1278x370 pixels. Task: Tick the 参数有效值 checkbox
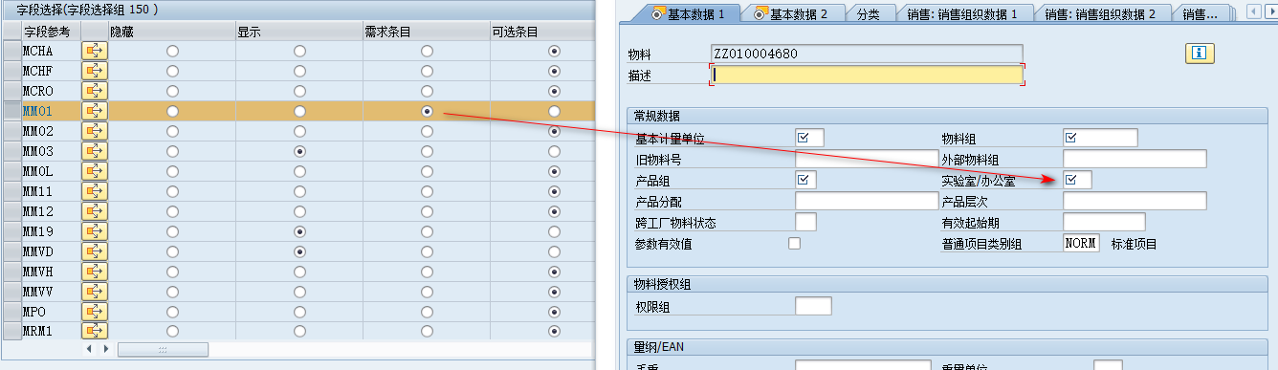point(794,244)
